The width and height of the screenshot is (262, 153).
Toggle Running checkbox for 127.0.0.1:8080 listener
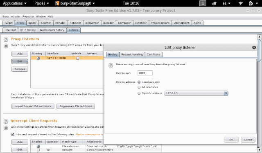pos(38,58)
